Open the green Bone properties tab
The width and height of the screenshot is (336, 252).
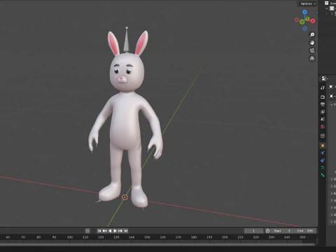(323, 175)
